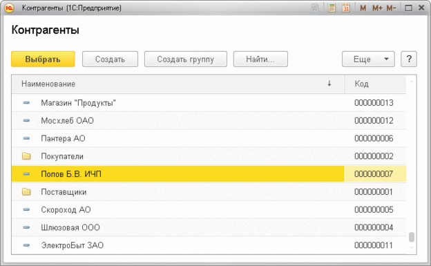431x266 pixels.
Task: Click the item icon beside Мосхлеб ОАО
Action: tap(26, 120)
